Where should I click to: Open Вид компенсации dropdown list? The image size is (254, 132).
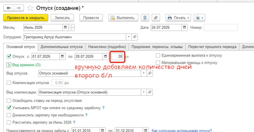tap(144, 92)
